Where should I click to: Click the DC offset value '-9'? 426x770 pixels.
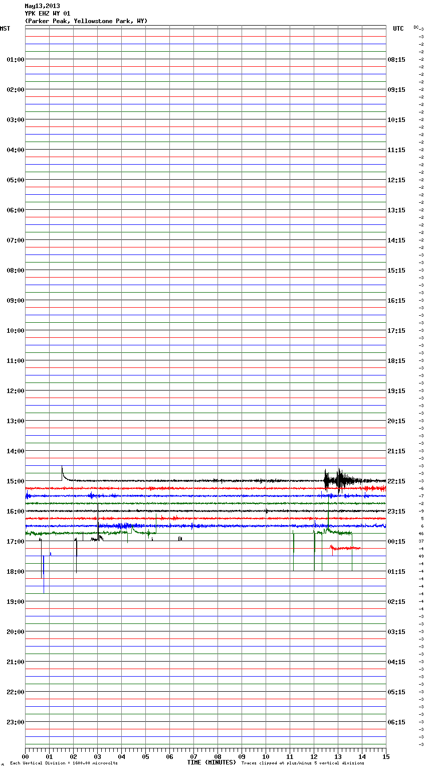click(x=421, y=511)
